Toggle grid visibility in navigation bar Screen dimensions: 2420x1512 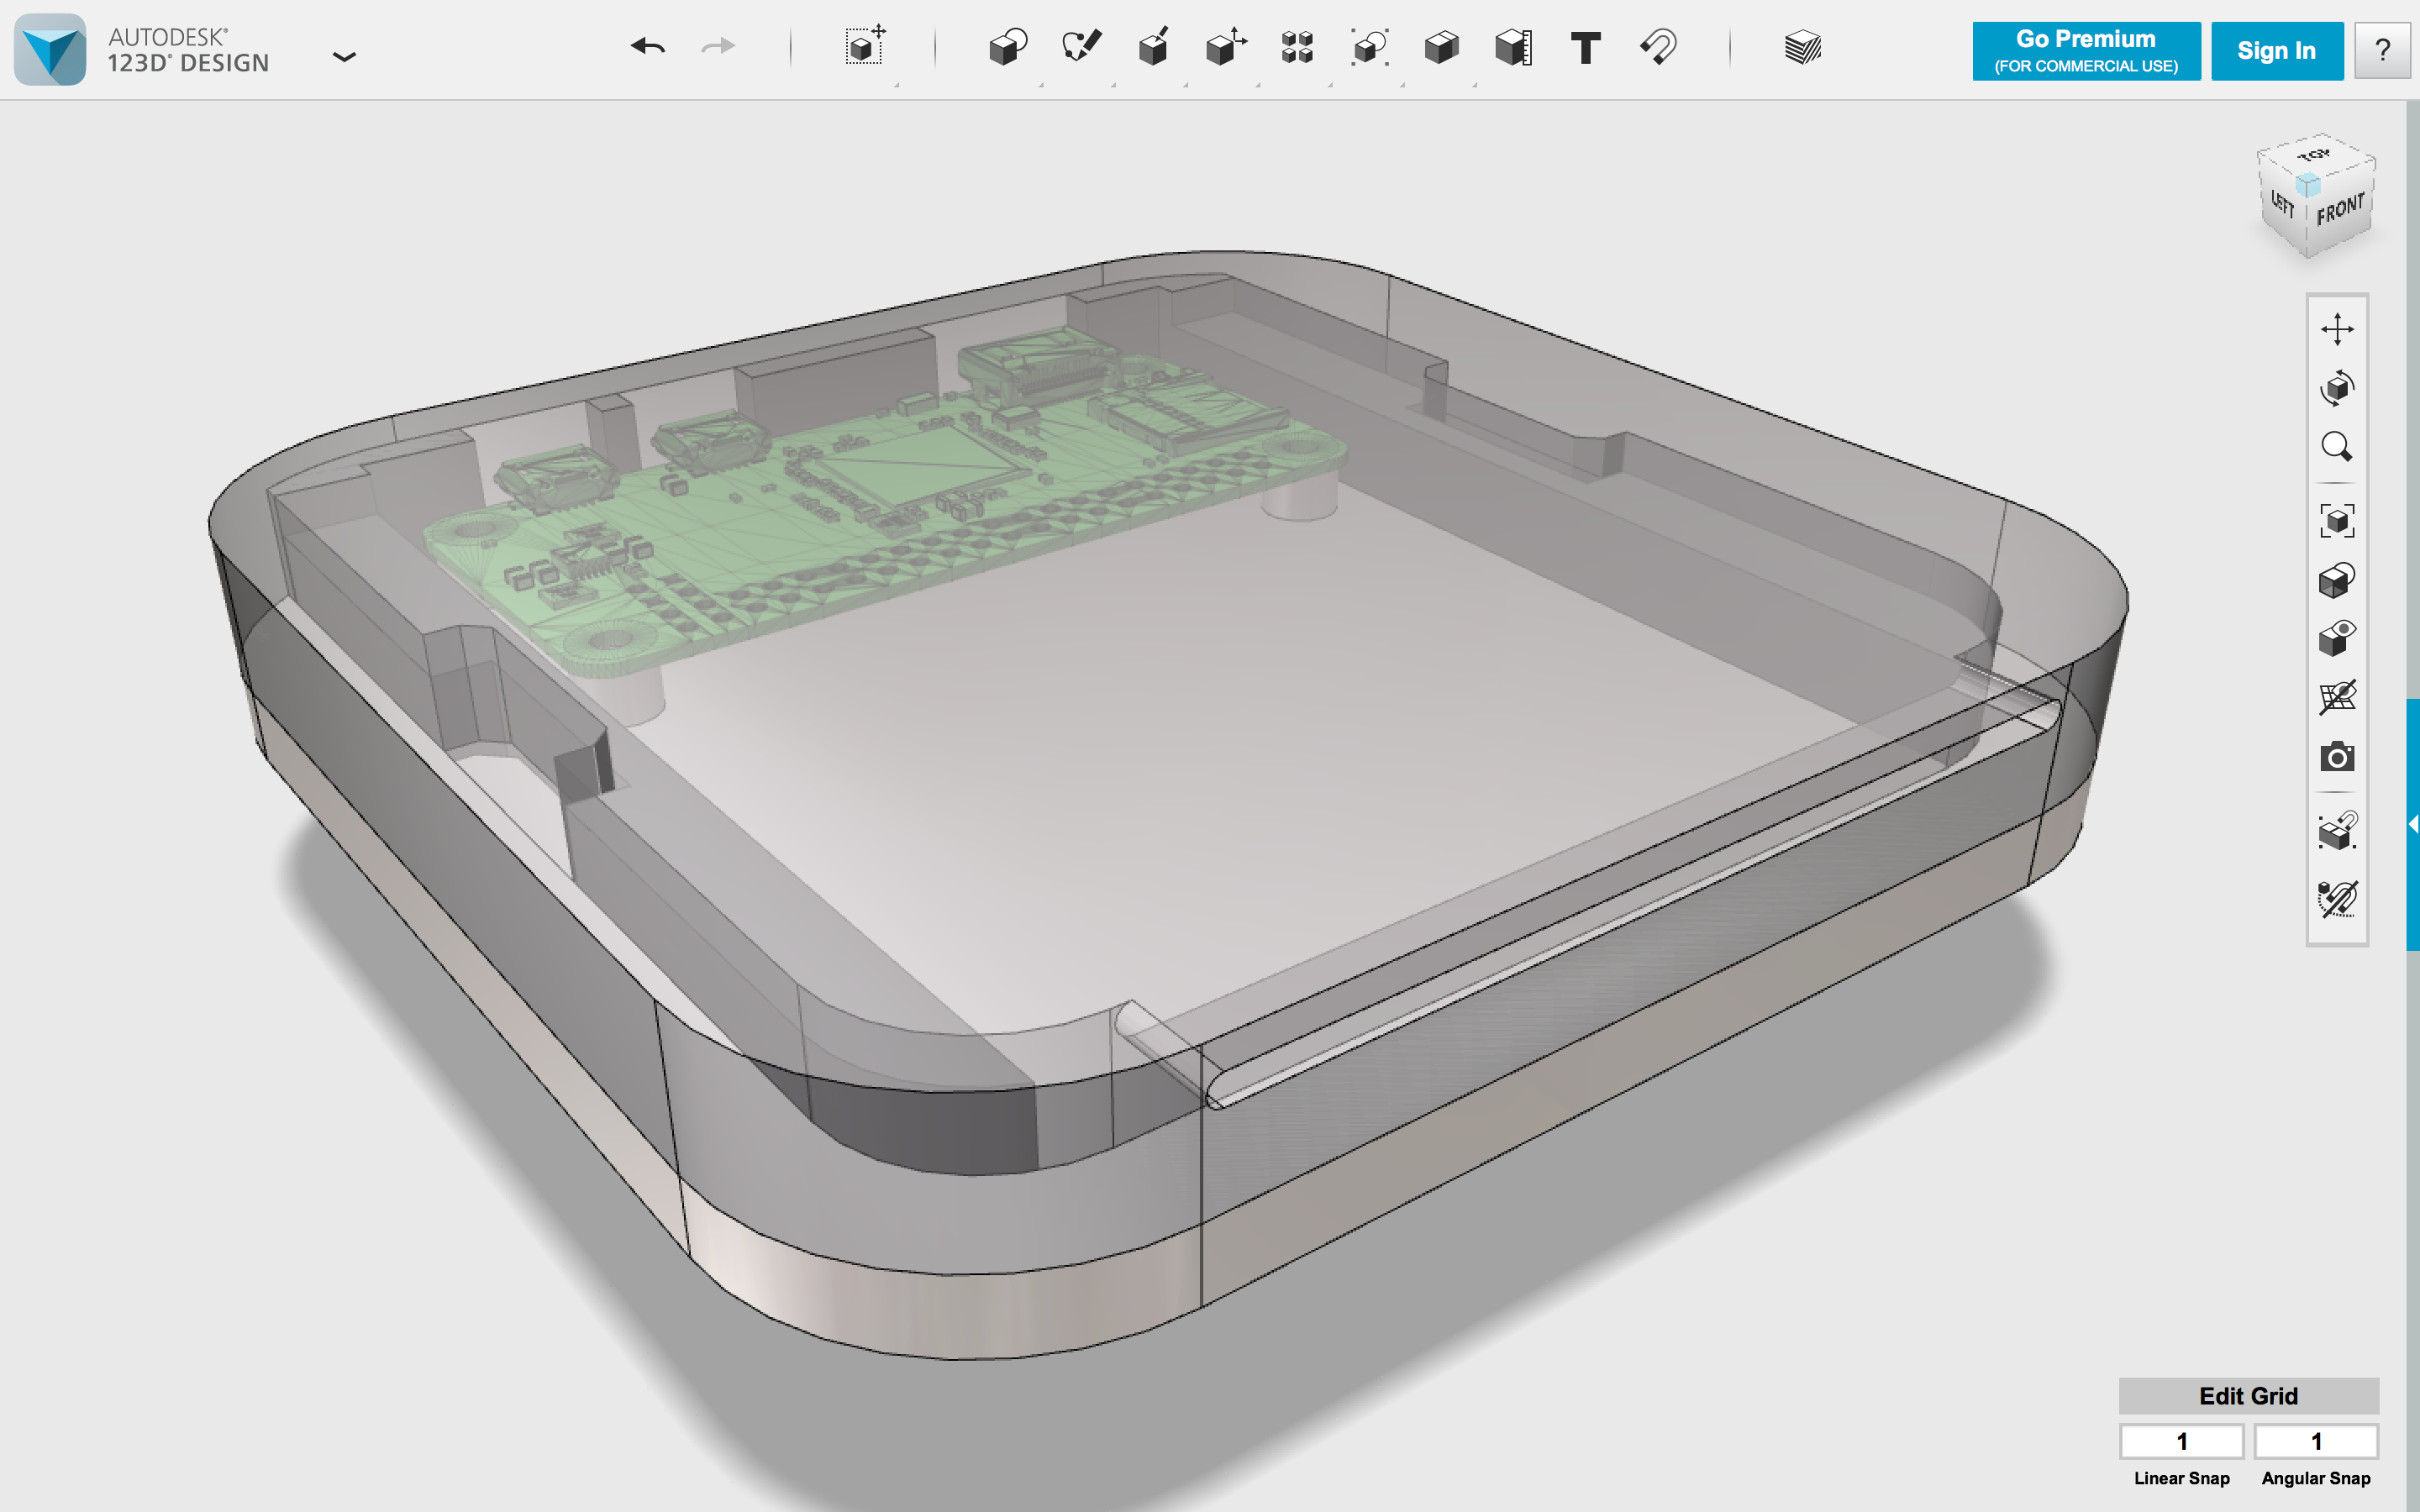pos(2337,697)
